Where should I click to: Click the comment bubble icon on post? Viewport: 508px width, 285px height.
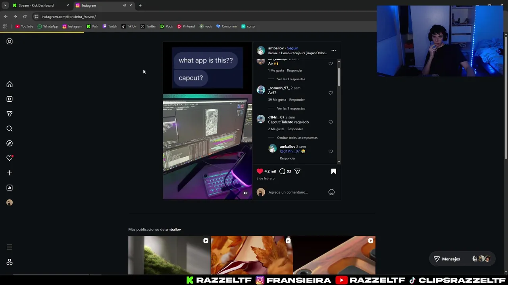click(x=282, y=171)
